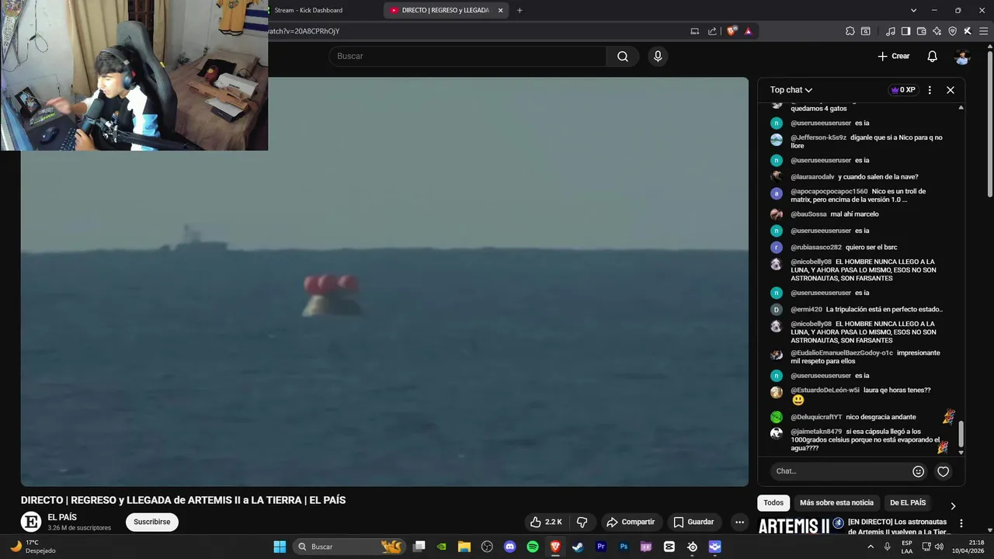The image size is (994, 559).
Task: Open Adobe Photoshop from the taskbar
Action: pyautogui.click(x=624, y=547)
